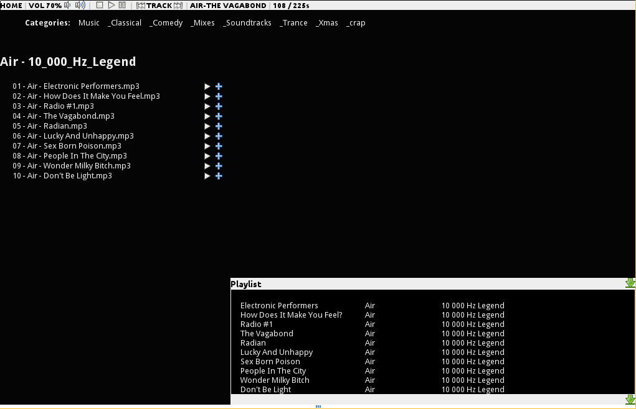The width and height of the screenshot is (636, 409).
Task: Select Radian in the playlist
Action: pyautogui.click(x=253, y=342)
